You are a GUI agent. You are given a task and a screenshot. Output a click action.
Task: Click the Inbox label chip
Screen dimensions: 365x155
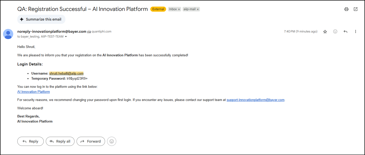[173, 9]
